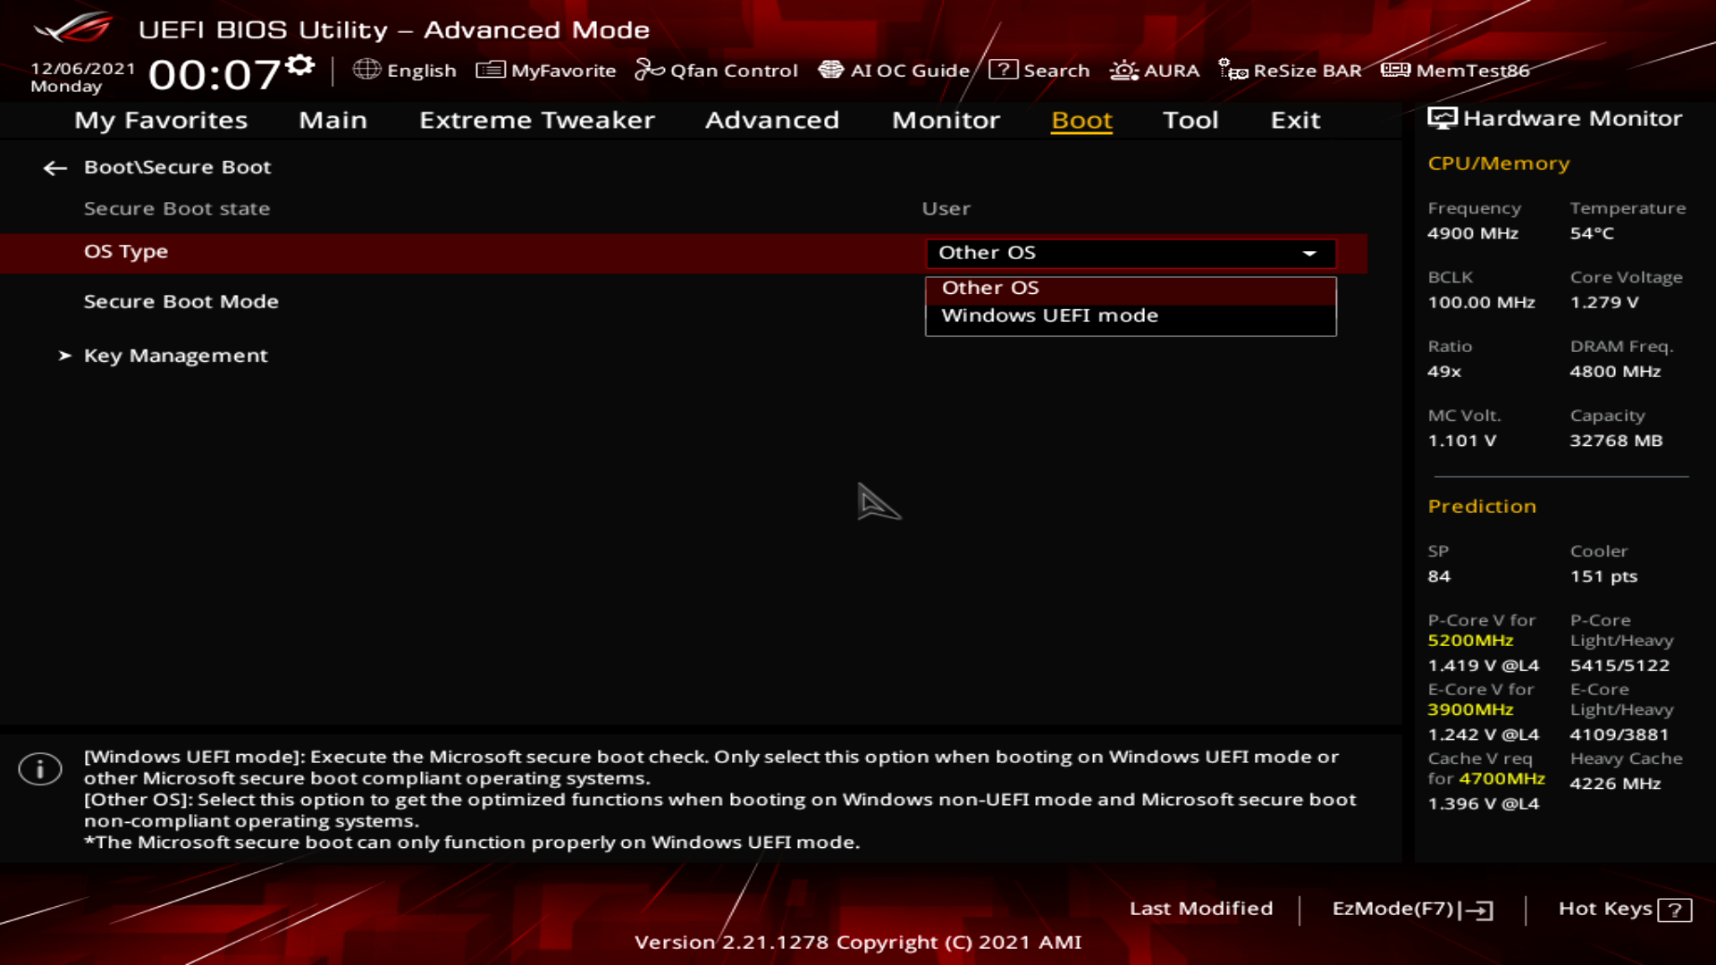Open AURA lighting settings

(1155, 70)
